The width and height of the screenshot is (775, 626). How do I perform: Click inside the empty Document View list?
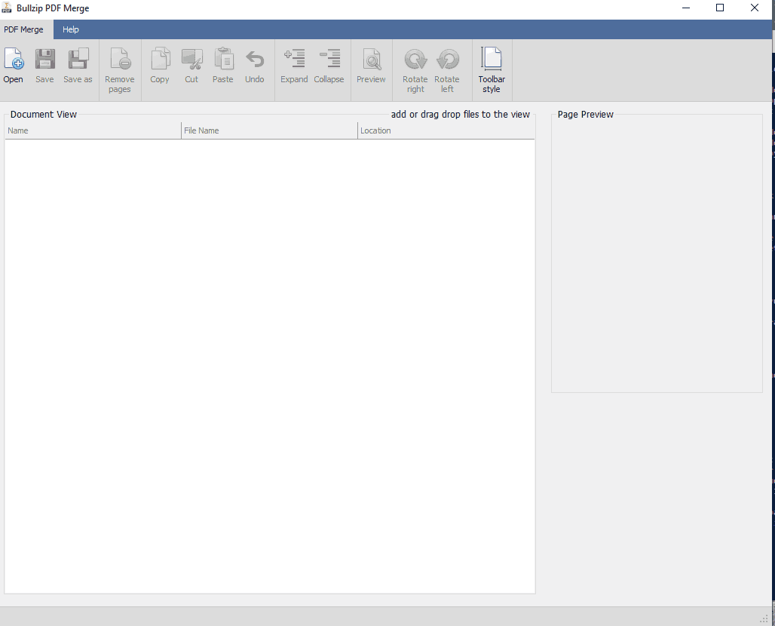tap(269, 362)
